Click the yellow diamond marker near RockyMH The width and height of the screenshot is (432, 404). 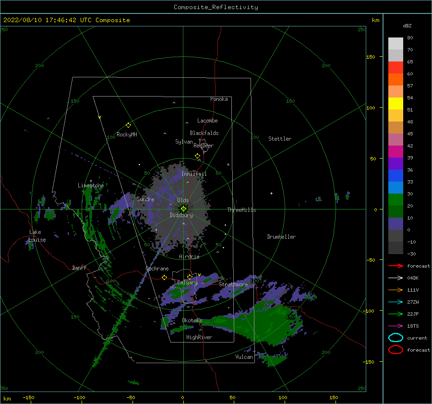(x=128, y=125)
